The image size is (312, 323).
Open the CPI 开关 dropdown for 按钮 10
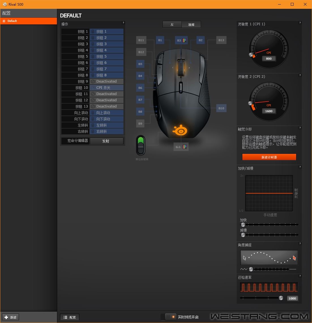pos(107,88)
